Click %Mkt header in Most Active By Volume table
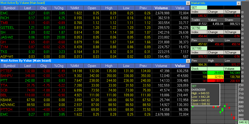249x124 pixels. [75, 8]
